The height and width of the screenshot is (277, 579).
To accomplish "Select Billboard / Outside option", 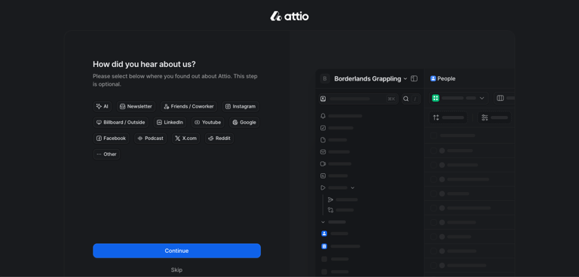I will pos(121,123).
